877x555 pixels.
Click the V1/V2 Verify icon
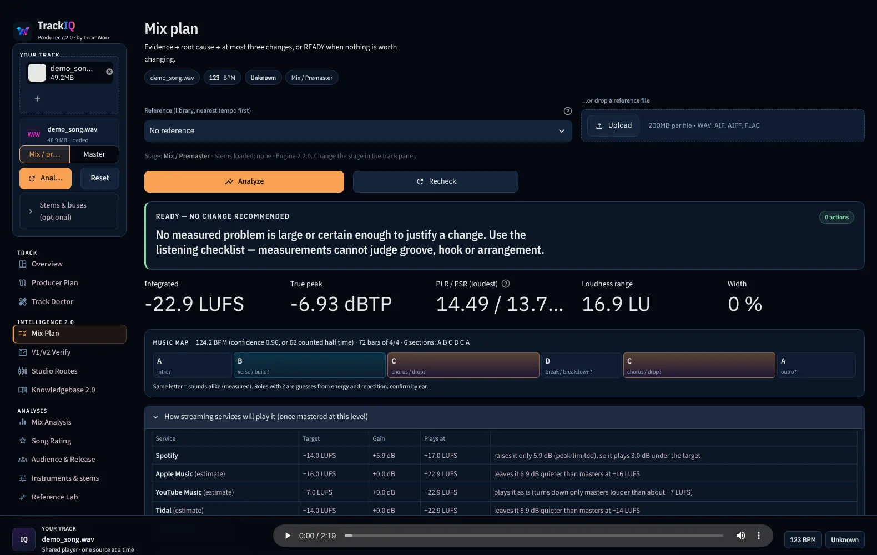23,352
